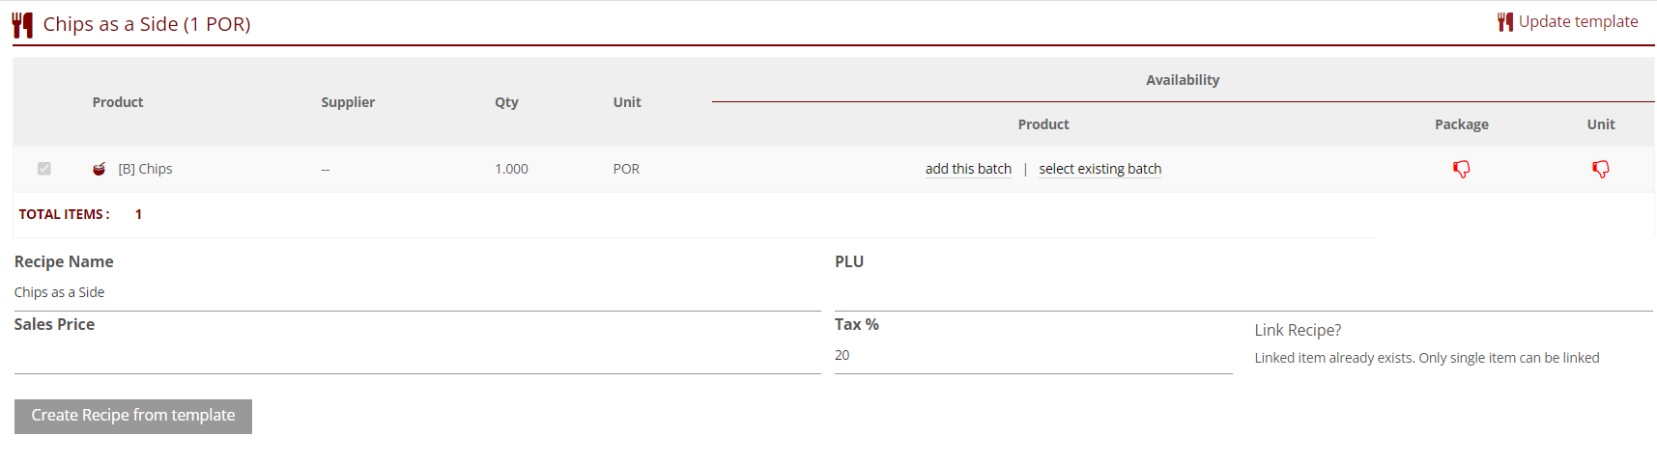Click the add this batch link
The height and width of the screenshot is (463, 1657).
(968, 169)
